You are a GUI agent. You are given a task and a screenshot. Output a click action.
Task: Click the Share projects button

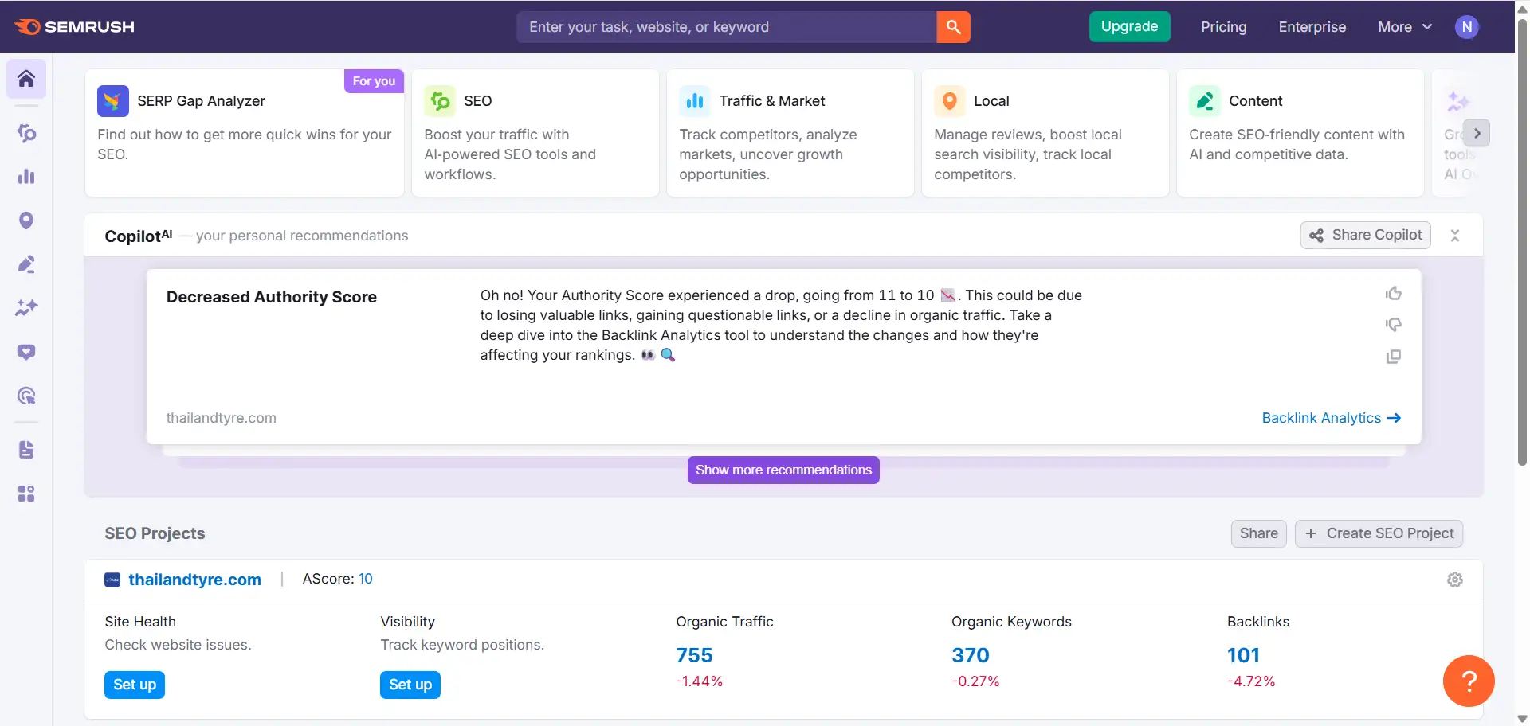(x=1259, y=533)
